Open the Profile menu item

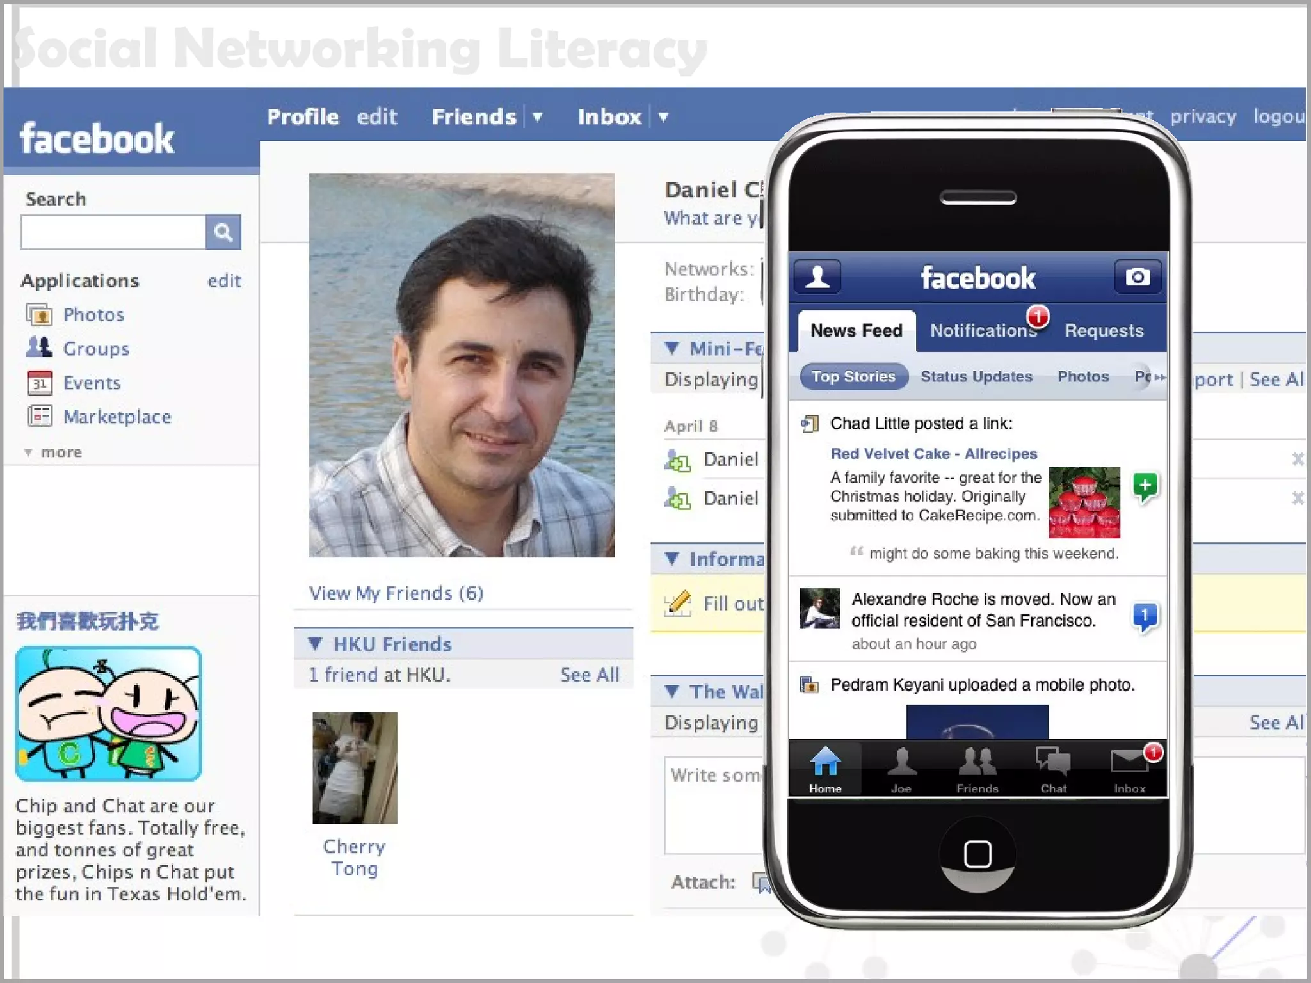(x=303, y=116)
